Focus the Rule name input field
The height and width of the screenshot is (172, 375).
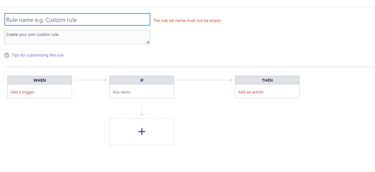[77, 19]
